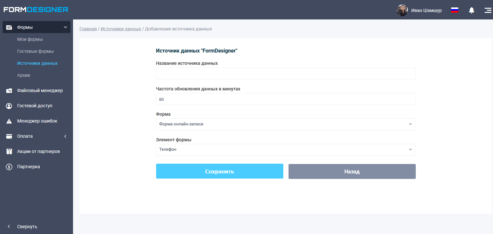The width and height of the screenshot is (493, 234).
Task: Open Источники данных from the breadcrumb
Action: pyautogui.click(x=121, y=29)
